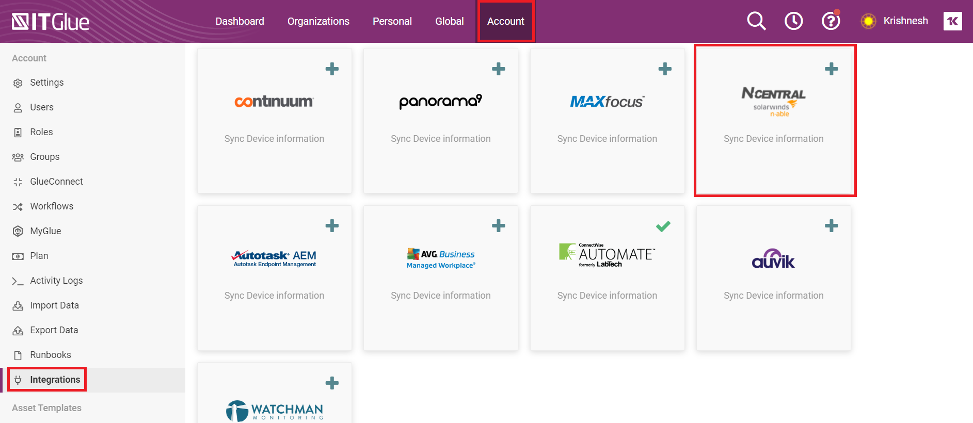The width and height of the screenshot is (973, 423).
Task: Click the Export Data tray icon
Action: pyautogui.click(x=18, y=331)
